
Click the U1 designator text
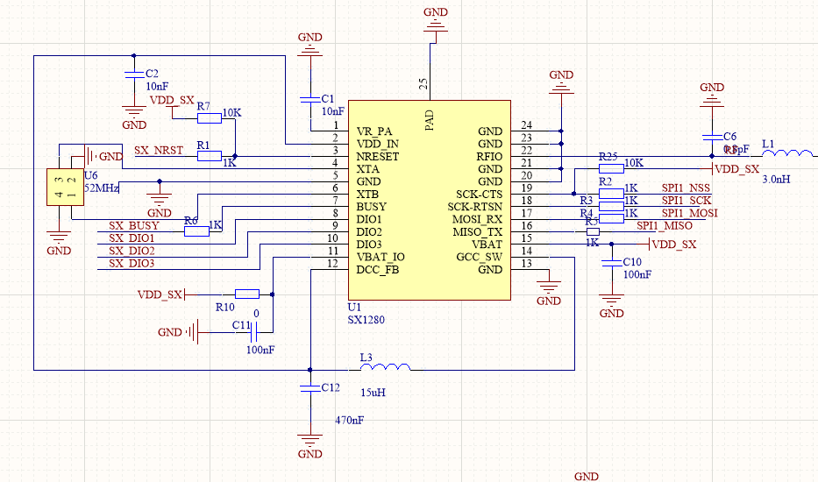(x=354, y=308)
